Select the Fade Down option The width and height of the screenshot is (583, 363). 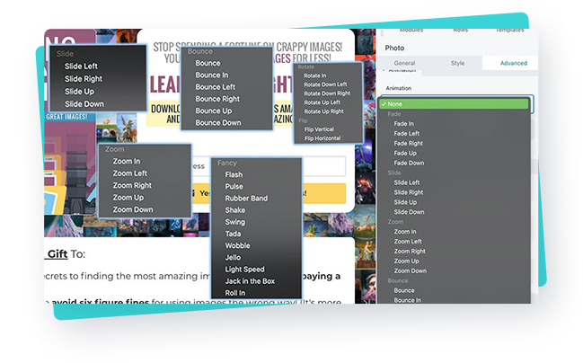pos(409,163)
